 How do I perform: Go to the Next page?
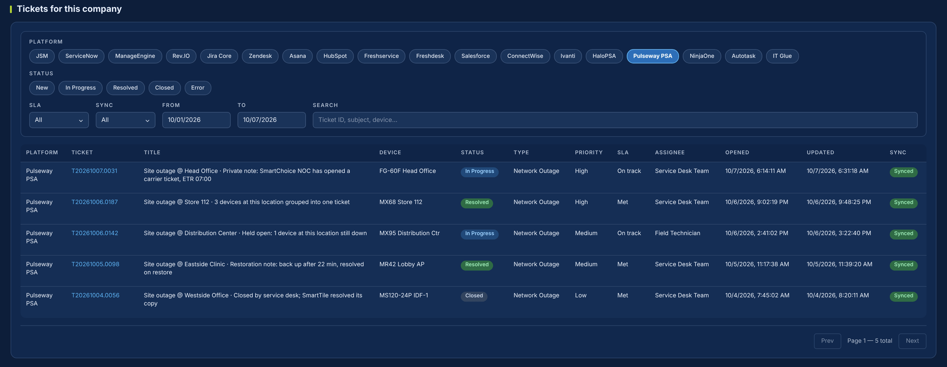912,341
